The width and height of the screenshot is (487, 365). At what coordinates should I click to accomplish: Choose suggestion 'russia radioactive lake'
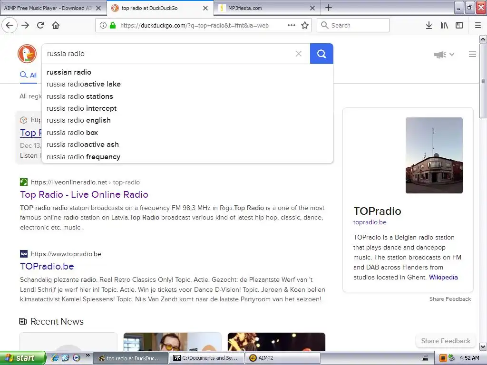[187, 84]
